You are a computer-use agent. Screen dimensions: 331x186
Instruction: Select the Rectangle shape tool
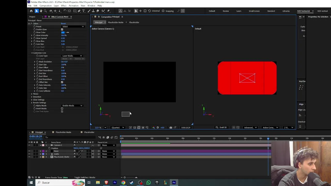(75, 11)
